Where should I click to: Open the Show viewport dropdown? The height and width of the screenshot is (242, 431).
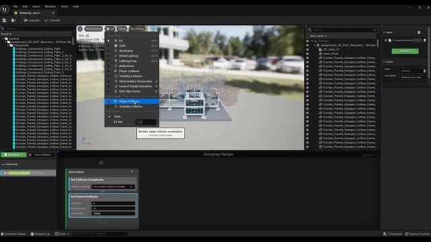click(122, 29)
